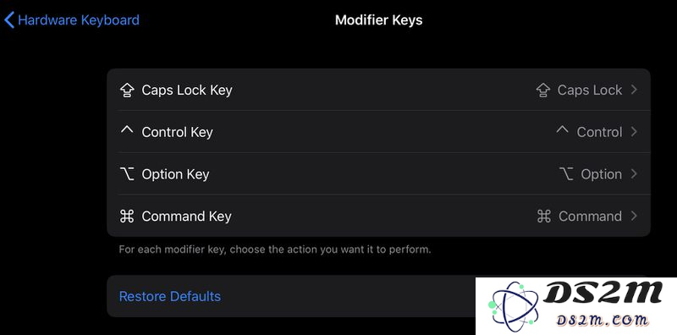
Task: Tap Restore Defaults
Action: click(170, 297)
